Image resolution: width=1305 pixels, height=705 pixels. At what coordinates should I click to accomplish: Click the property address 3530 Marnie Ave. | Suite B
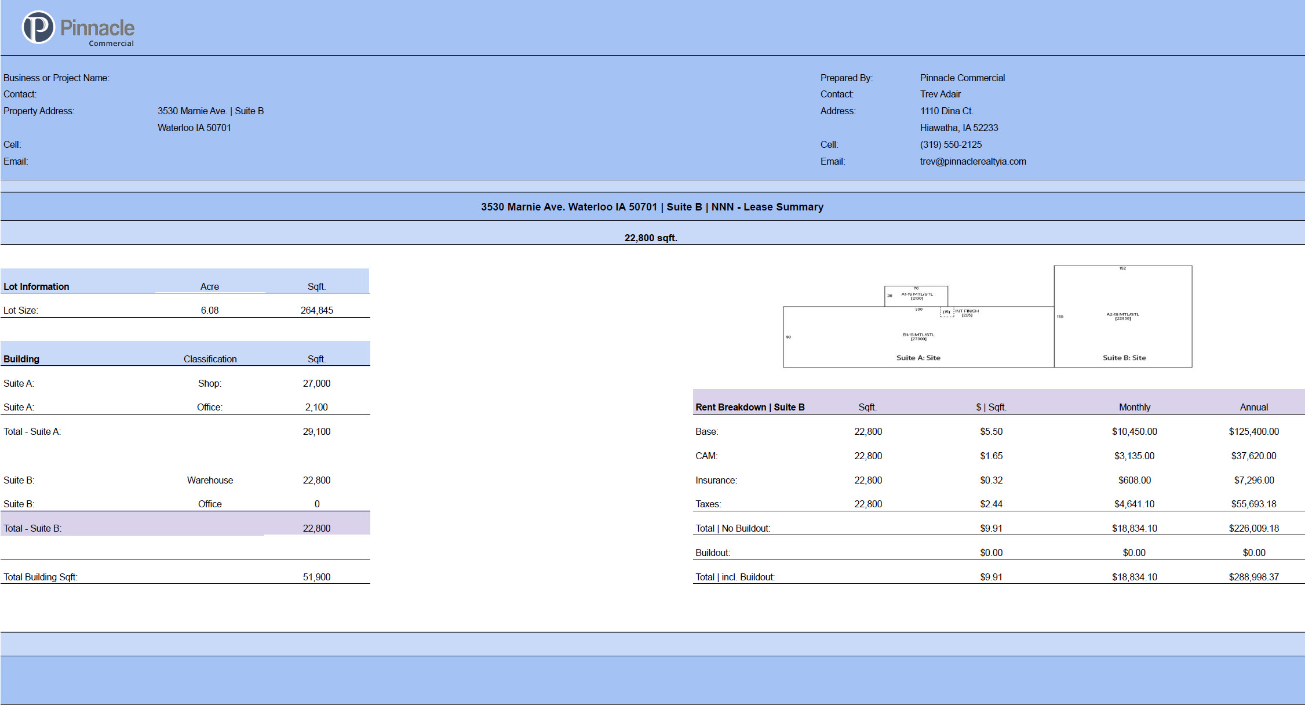[210, 111]
